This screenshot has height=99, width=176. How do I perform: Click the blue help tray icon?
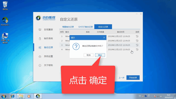coord(146,96)
